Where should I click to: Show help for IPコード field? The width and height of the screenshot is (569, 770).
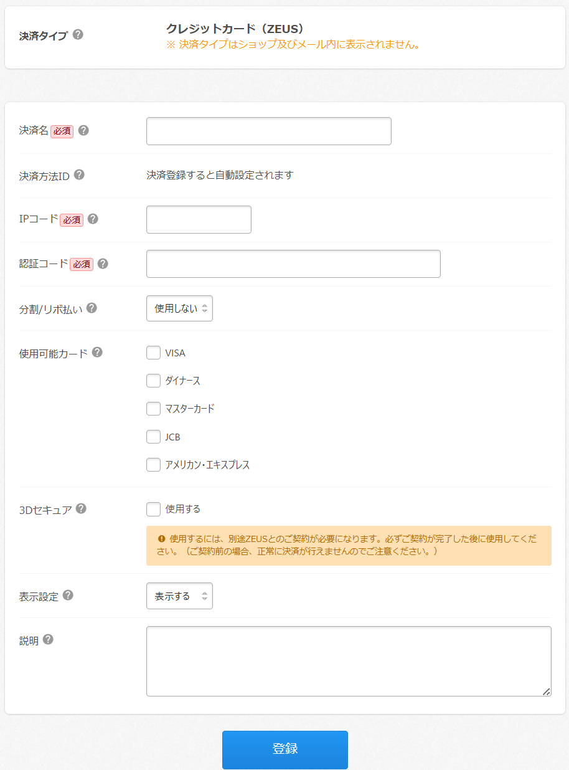(x=93, y=219)
